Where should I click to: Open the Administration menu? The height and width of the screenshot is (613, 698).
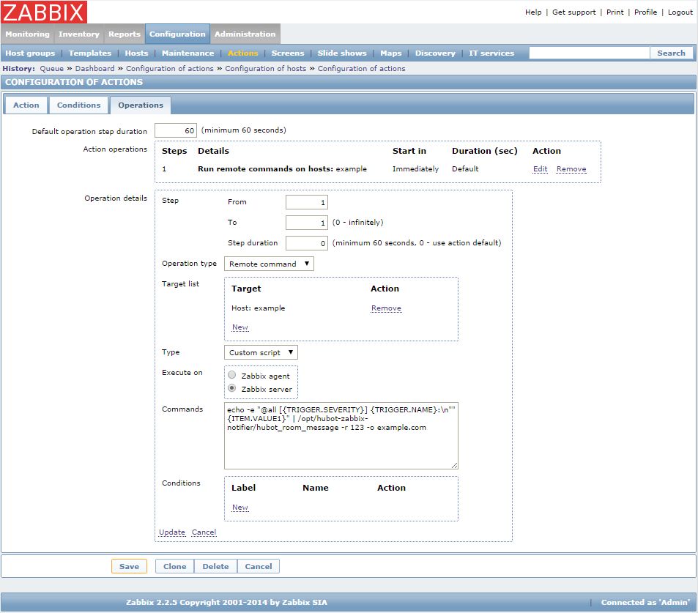click(x=245, y=34)
